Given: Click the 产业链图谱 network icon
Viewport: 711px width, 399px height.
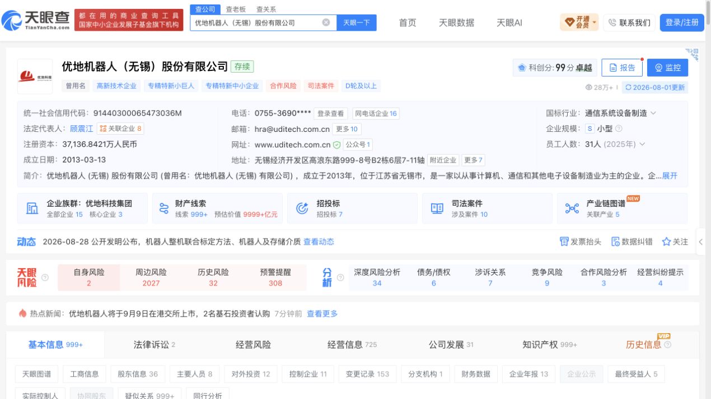Looking at the screenshot, I should 572,208.
